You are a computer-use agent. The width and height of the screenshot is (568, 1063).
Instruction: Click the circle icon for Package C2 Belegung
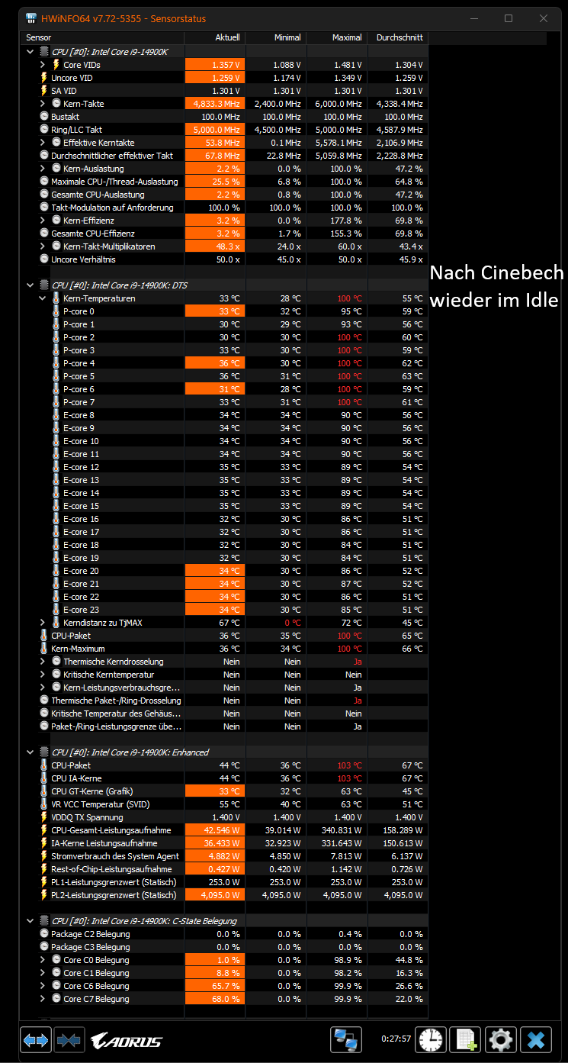43,934
